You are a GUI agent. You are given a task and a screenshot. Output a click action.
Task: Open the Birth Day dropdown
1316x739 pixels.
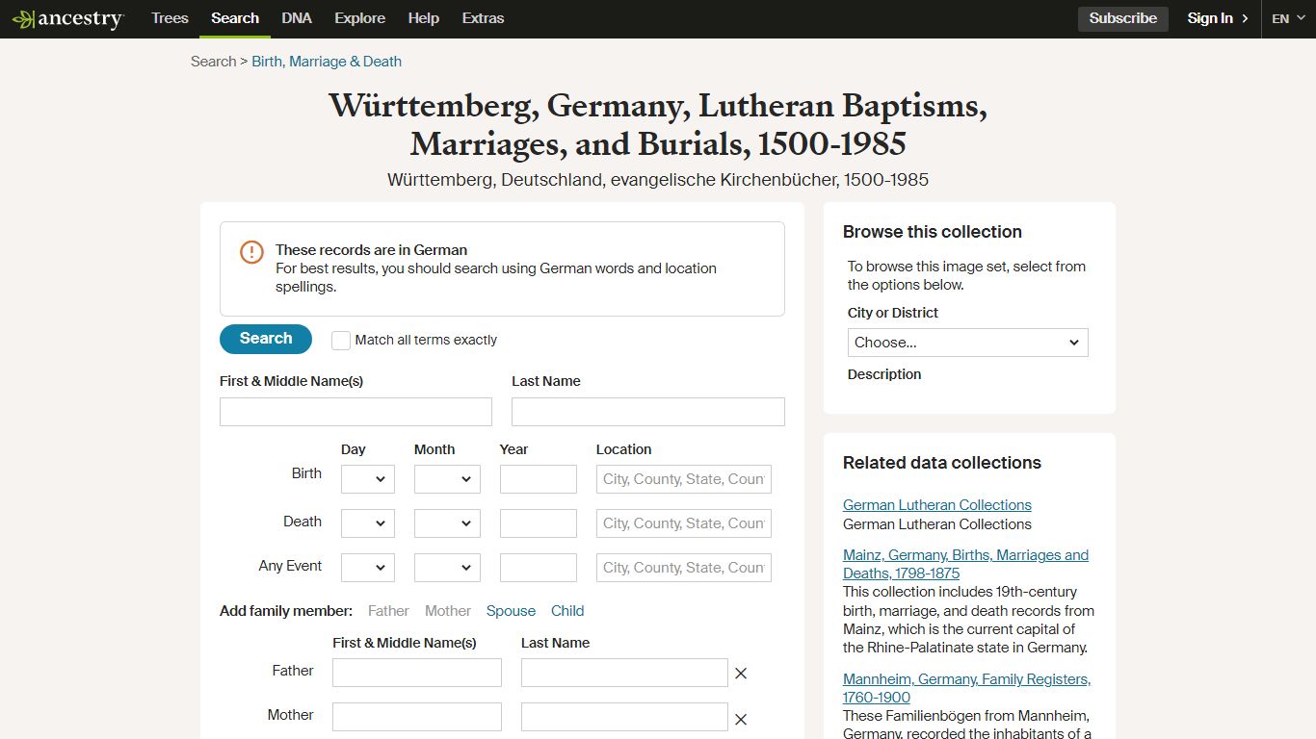click(368, 479)
